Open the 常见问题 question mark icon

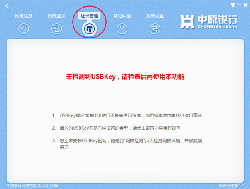tap(122, 29)
